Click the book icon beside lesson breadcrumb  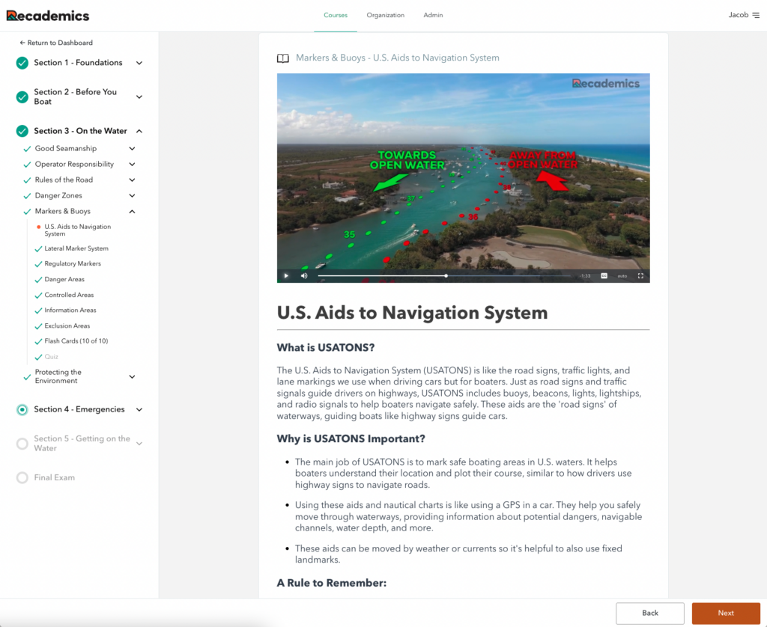click(282, 58)
